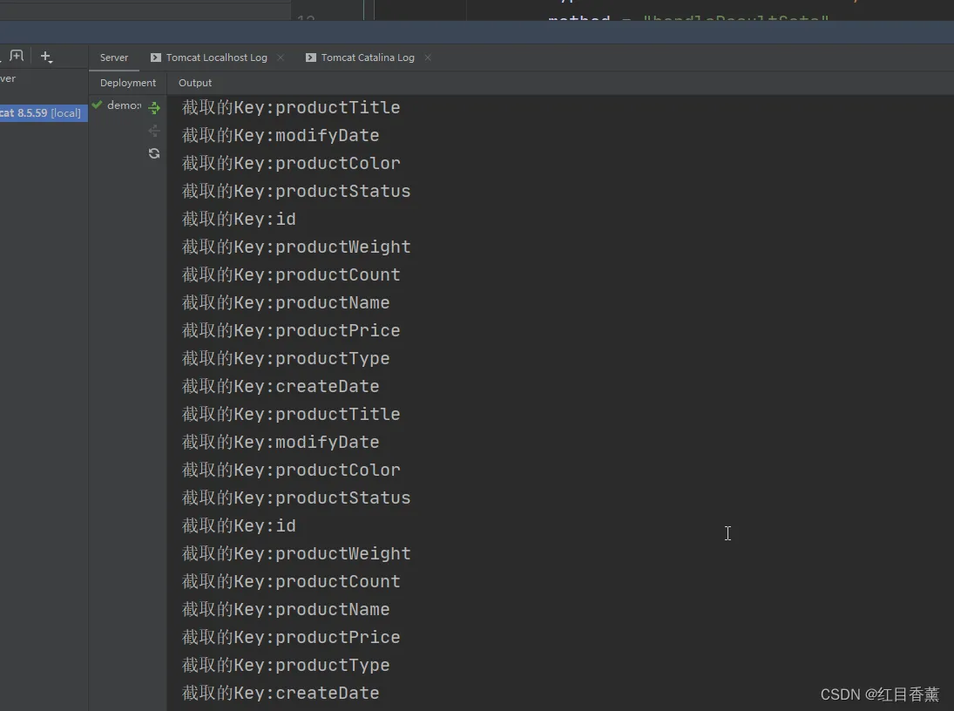Open the Tomcat Localhost Log tab
Screen dimensions: 954x711
217,58
